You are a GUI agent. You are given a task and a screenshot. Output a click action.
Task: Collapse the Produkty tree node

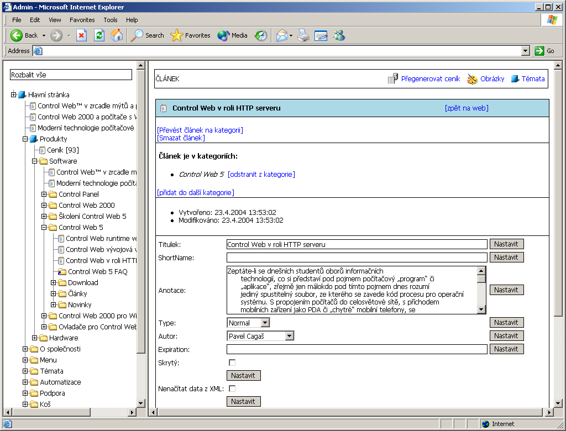(x=25, y=139)
